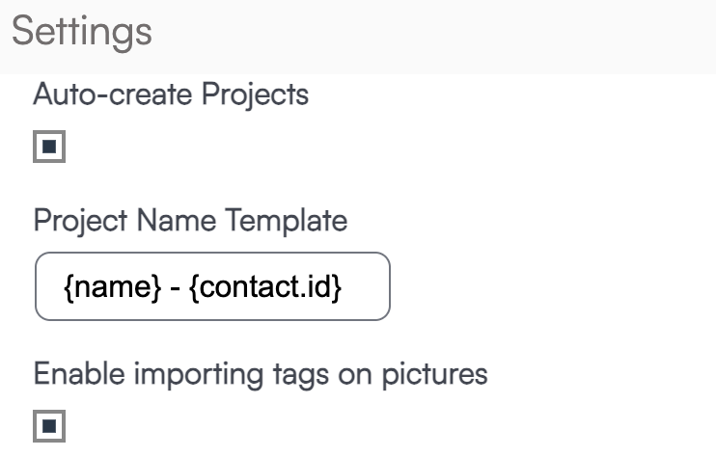The height and width of the screenshot is (457, 716).
Task: Toggle the Auto-create Projects checkbox
Action: click(49, 148)
